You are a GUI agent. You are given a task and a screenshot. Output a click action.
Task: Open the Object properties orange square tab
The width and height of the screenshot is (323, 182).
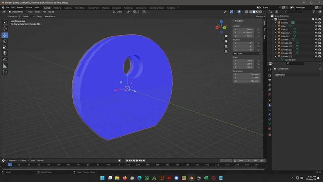[270, 100]
